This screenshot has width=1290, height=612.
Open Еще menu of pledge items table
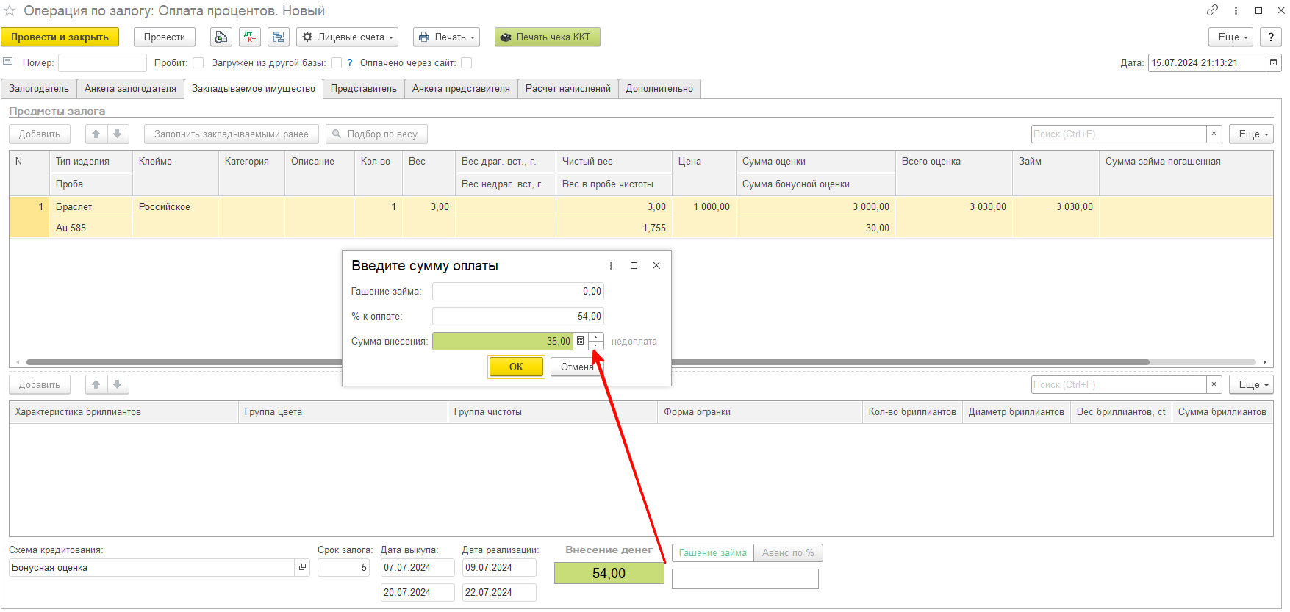point(1253,134)
